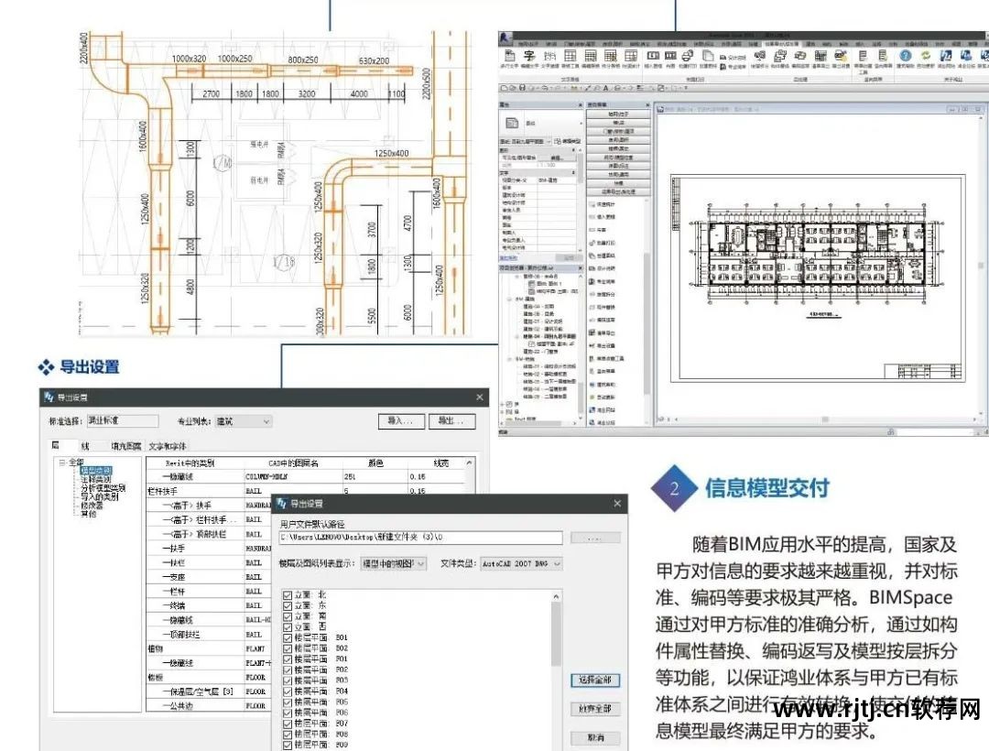The image size is (989, 751).
Task: Open the AutoCAD 2007 DWG file type dropdown
Action: (521, 564)
